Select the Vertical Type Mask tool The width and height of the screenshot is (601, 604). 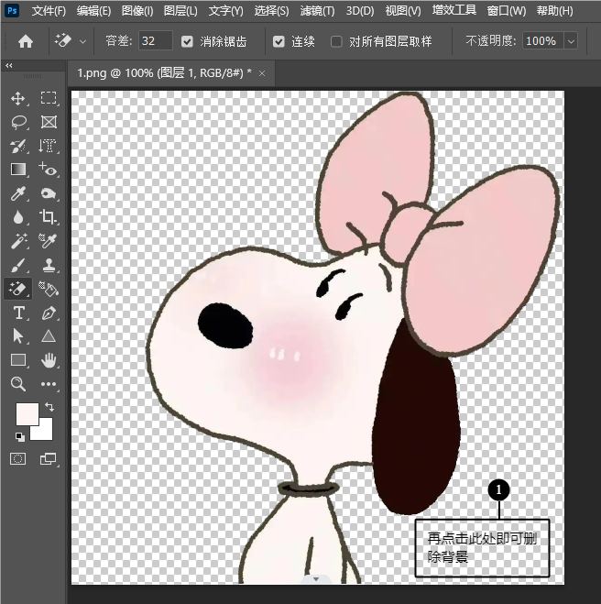pos(48,146)
